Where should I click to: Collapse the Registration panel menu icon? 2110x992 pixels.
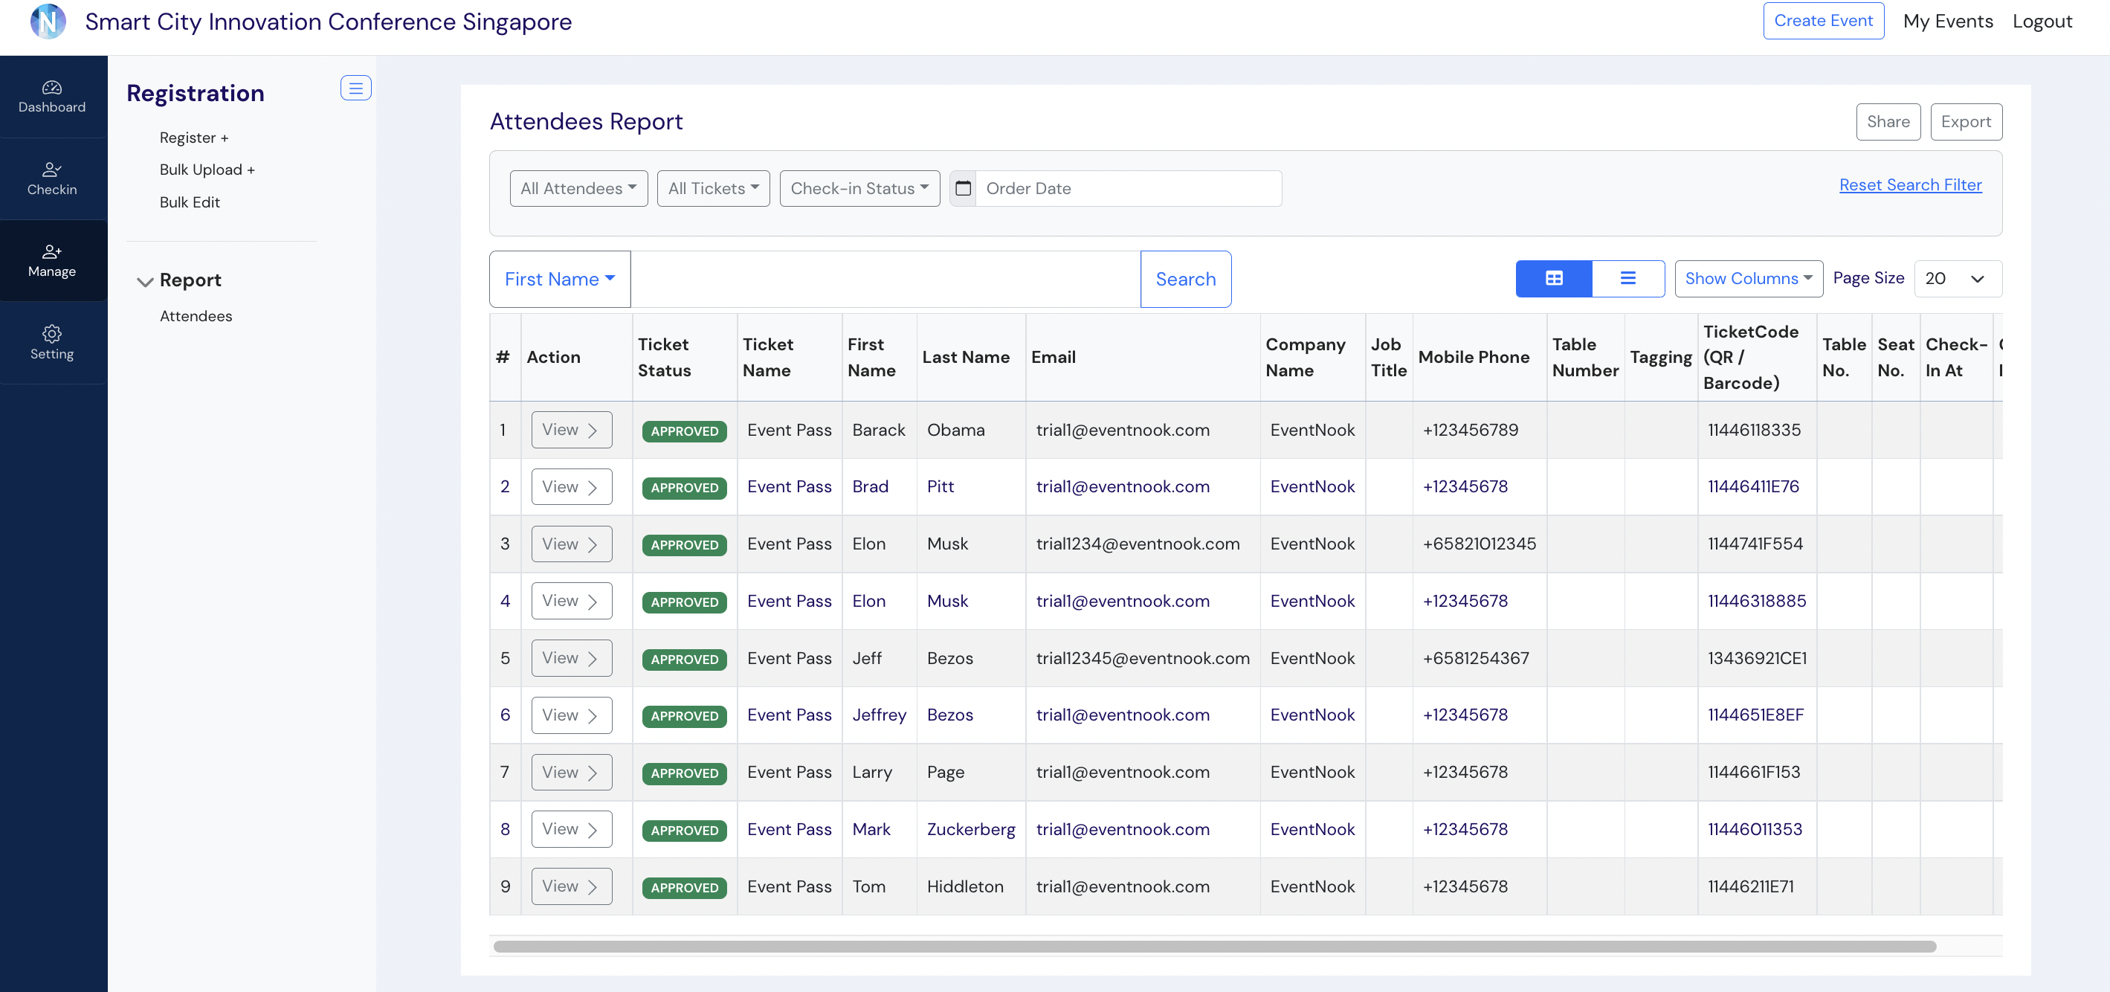(355, 88)
